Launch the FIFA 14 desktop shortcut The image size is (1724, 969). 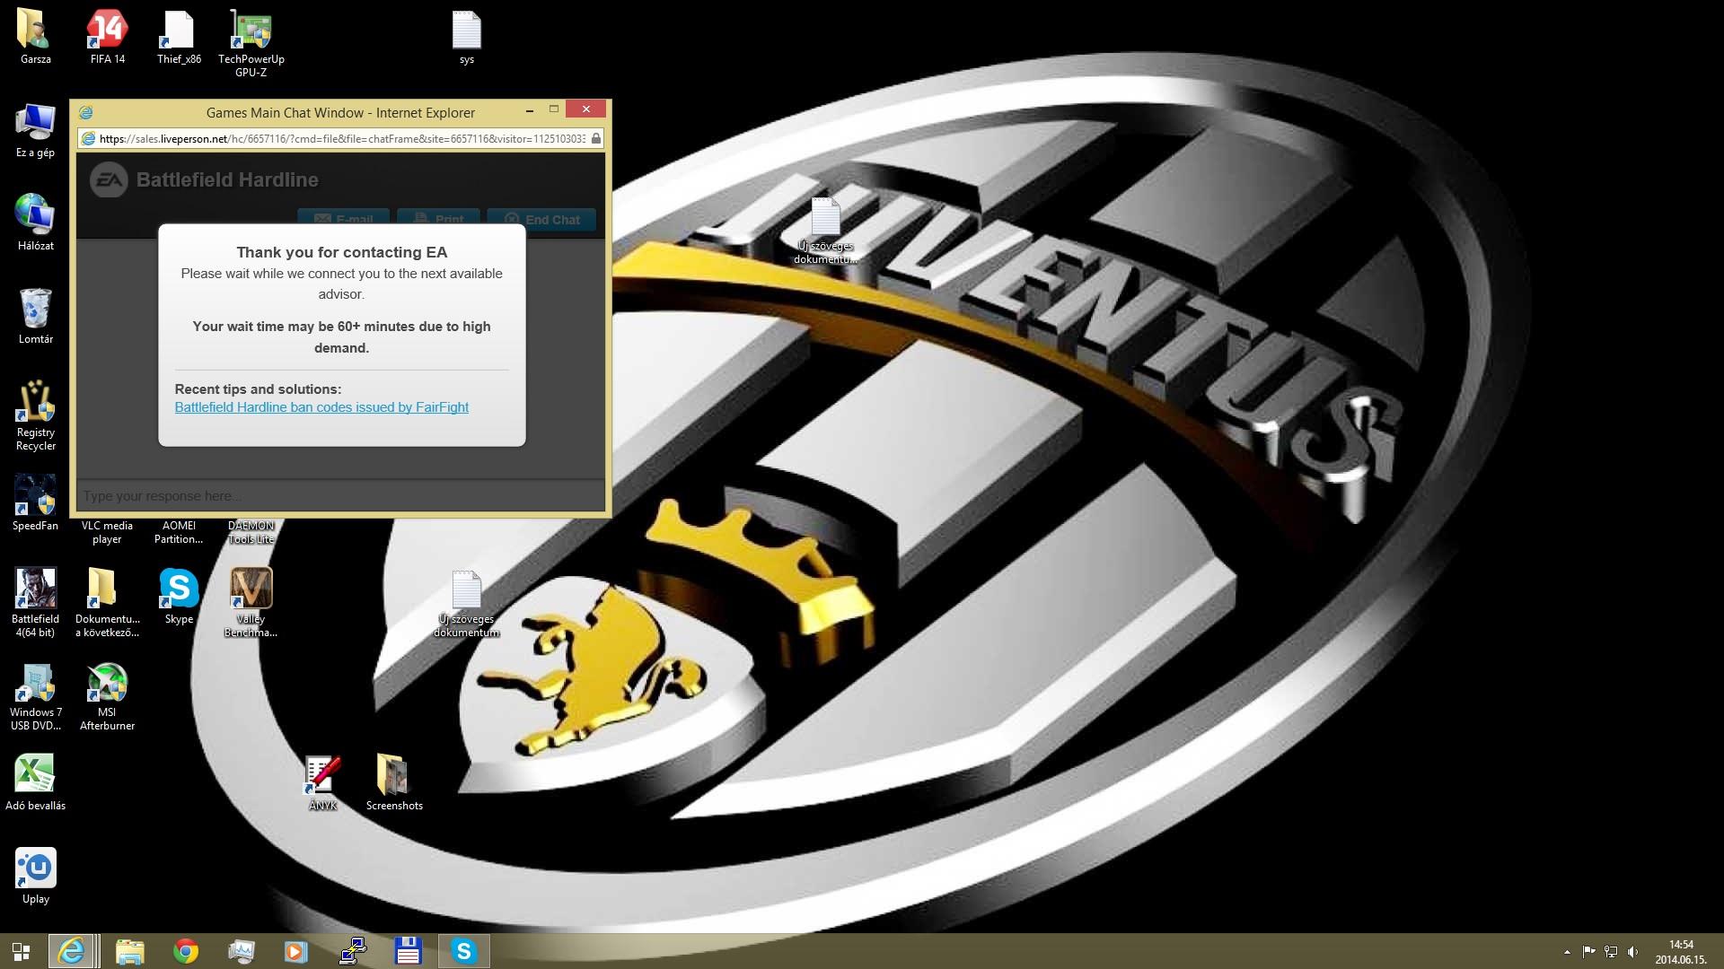[x=107, y=36]
